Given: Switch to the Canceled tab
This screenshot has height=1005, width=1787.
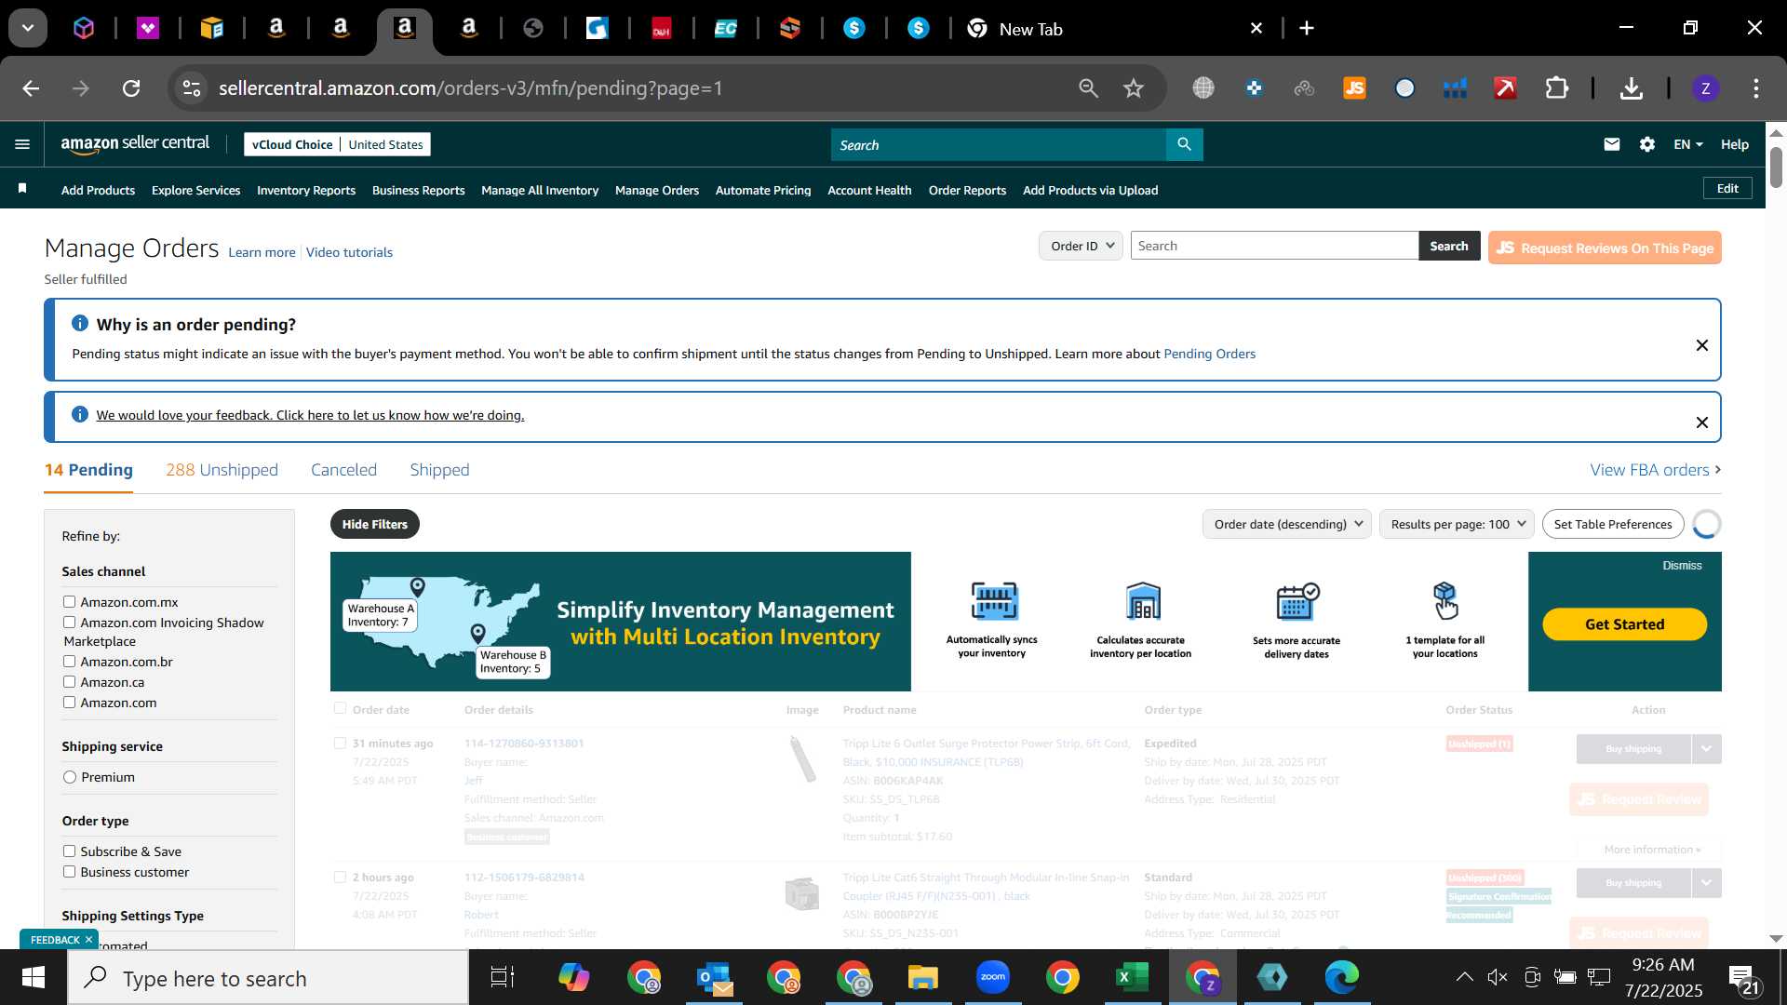Looking at the screenshot, I should (x=343, y=470).
